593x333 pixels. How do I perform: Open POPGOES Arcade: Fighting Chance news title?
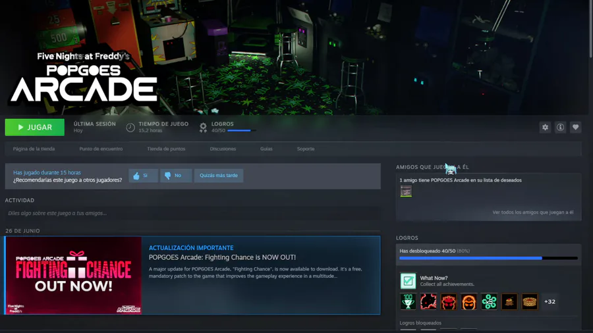click(223, 257)
